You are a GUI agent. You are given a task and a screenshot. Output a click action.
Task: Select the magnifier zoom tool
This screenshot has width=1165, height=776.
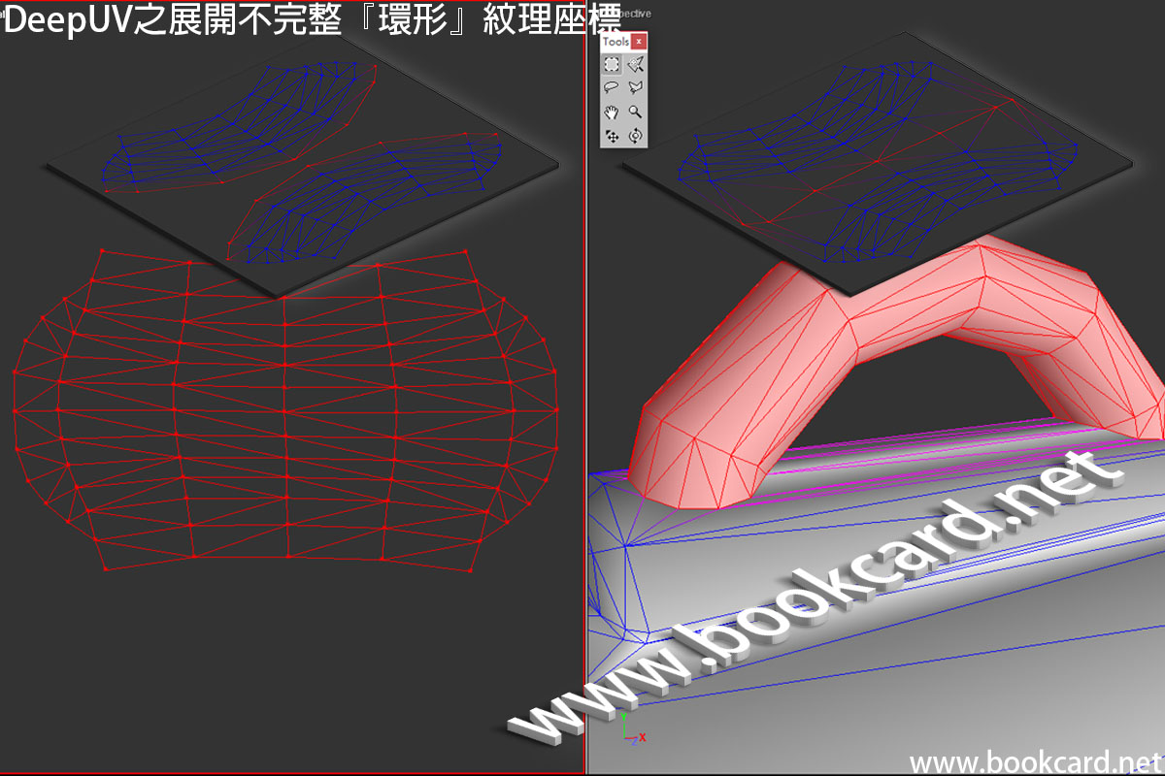click(x=635, y=113)
